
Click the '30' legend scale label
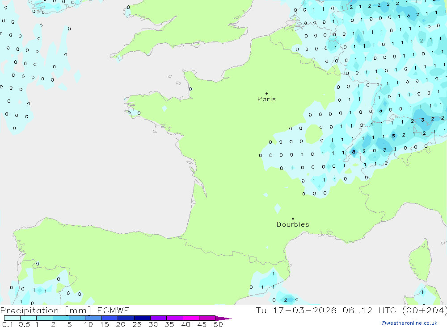(153, 324)
